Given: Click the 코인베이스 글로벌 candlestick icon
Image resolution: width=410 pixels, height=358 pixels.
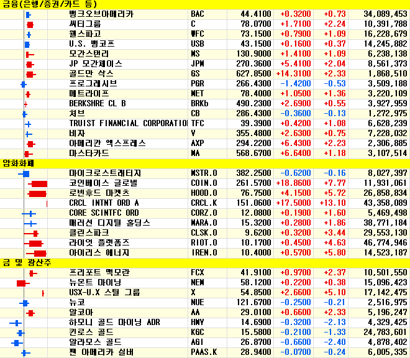Looking at the screenshot, I should point(38,184).
